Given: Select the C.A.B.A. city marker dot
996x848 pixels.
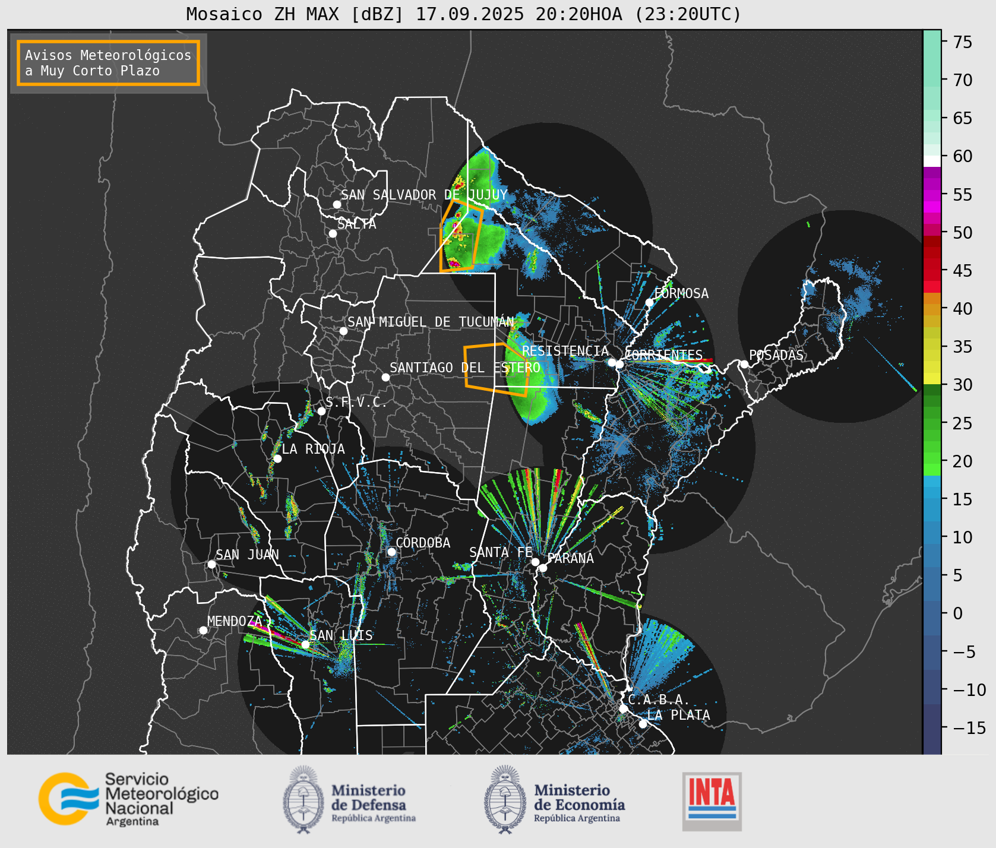Looking at the screenshot, I should [x=623, y=708].
